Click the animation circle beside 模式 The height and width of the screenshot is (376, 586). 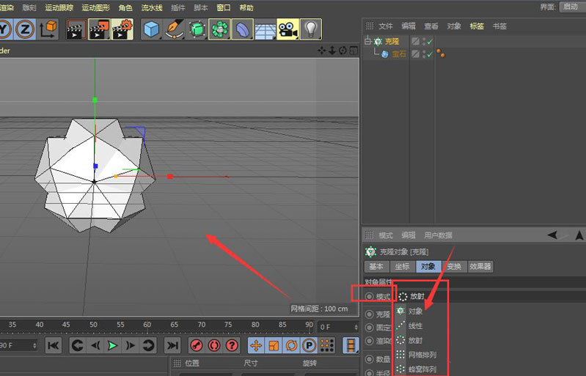(x=370, y=296)
